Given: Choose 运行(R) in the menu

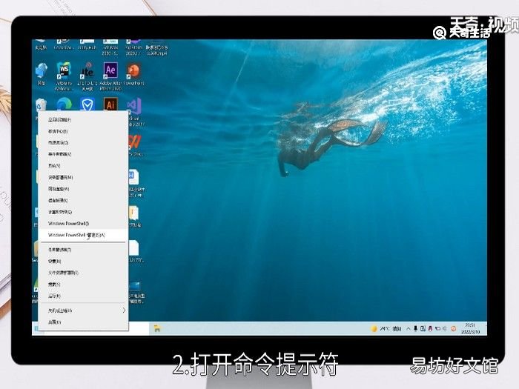Looking at the screenshot, I should pos(83,296).
